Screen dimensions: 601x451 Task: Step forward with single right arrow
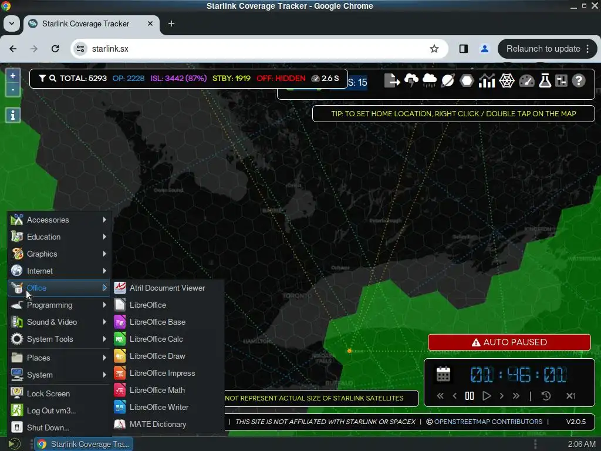[501, 396]
